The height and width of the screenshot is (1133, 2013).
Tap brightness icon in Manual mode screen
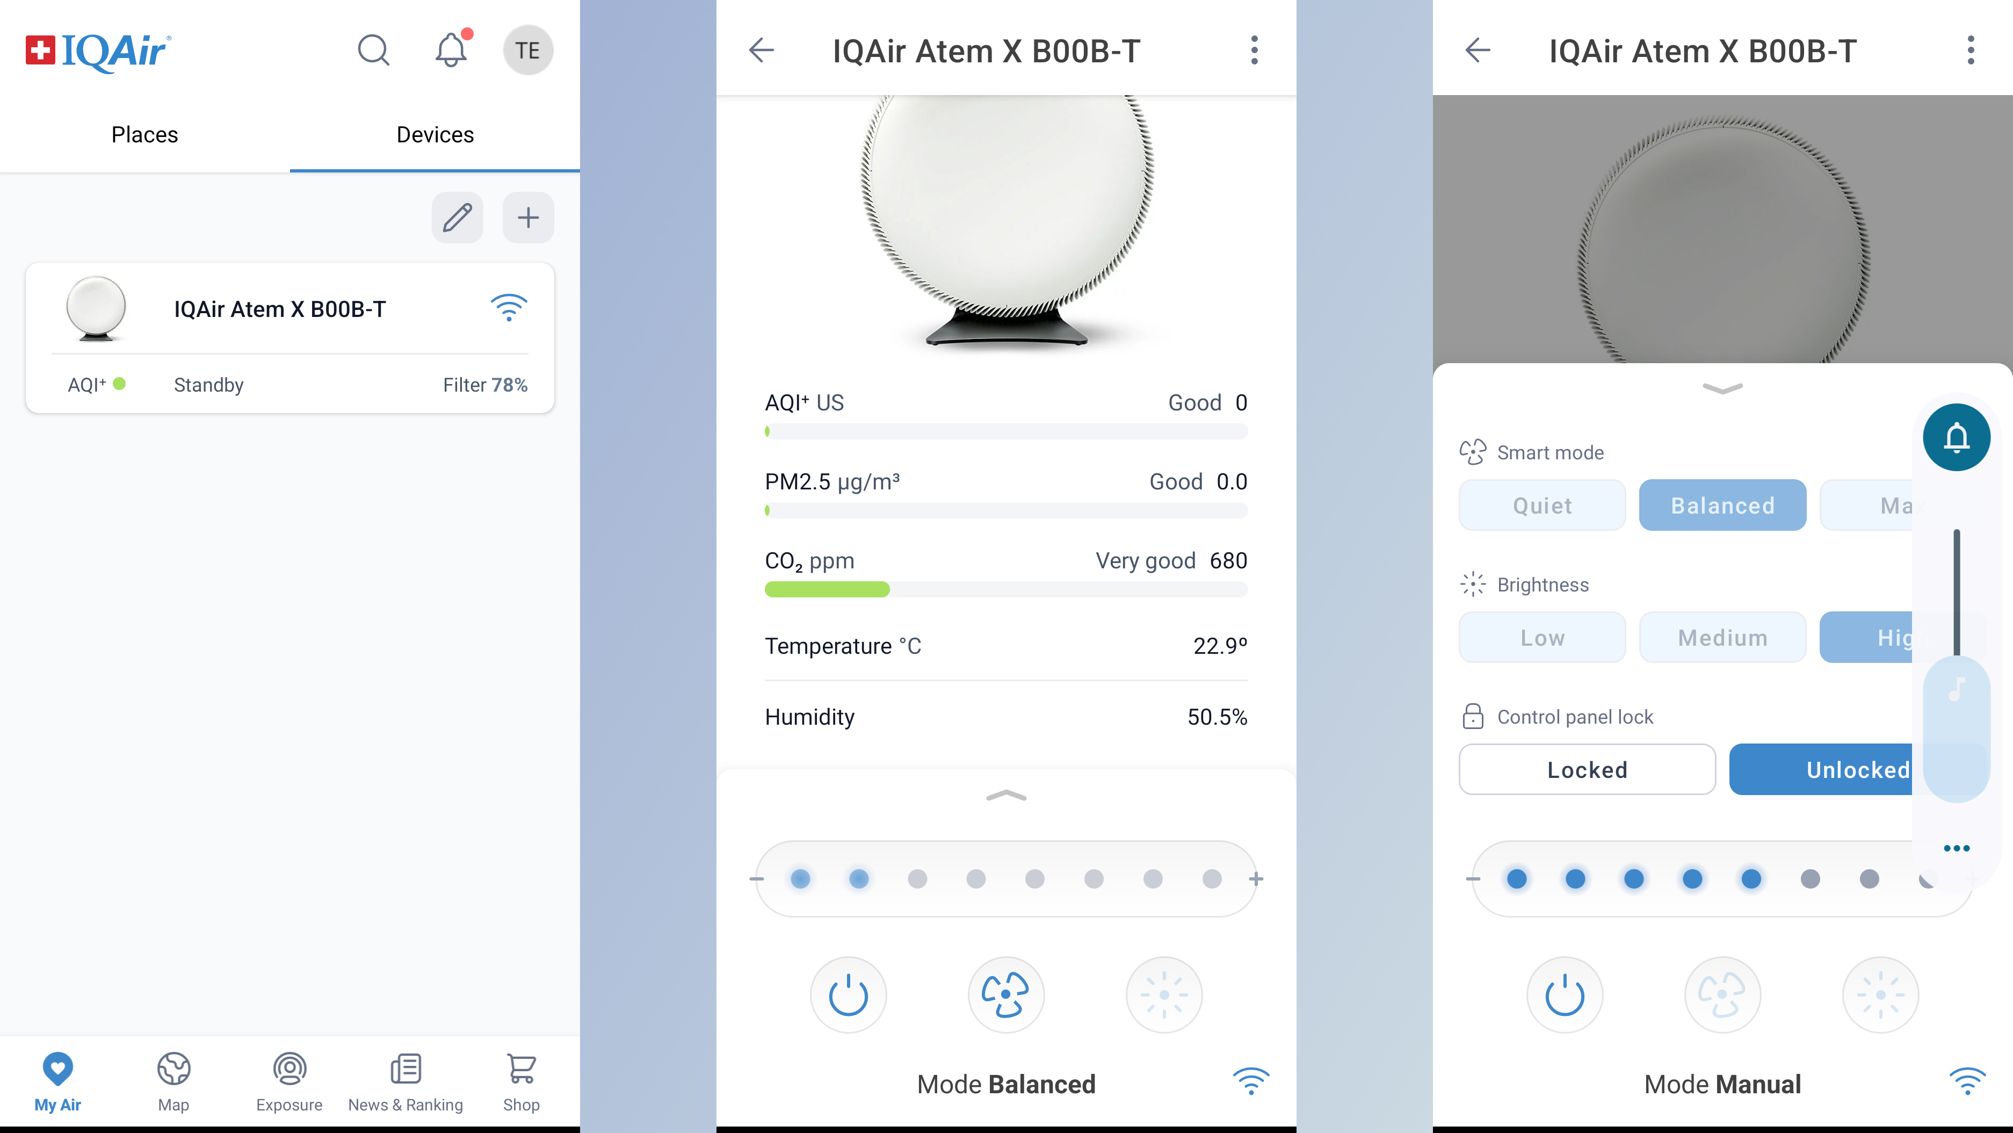click(x=1880, y=995)
